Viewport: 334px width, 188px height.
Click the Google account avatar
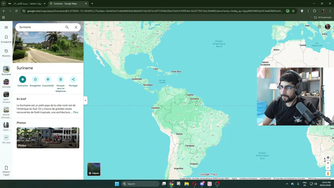pyautogui.click(x=327, y=27)
